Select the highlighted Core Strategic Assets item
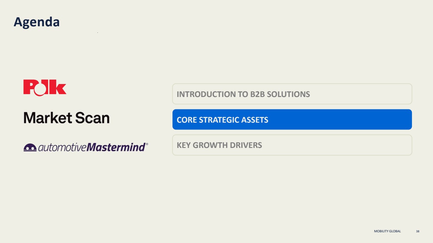 tap(292, 119)
